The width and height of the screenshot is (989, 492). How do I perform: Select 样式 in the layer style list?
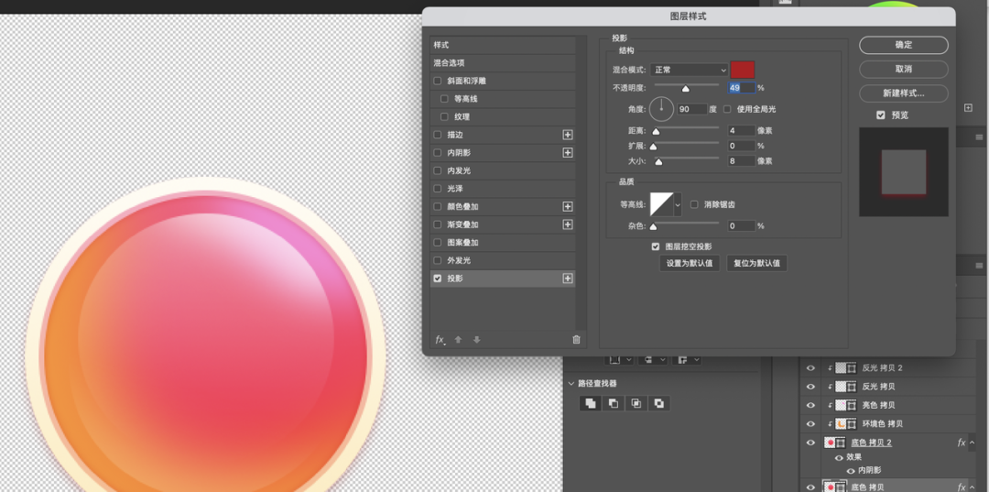click(503, 46)
